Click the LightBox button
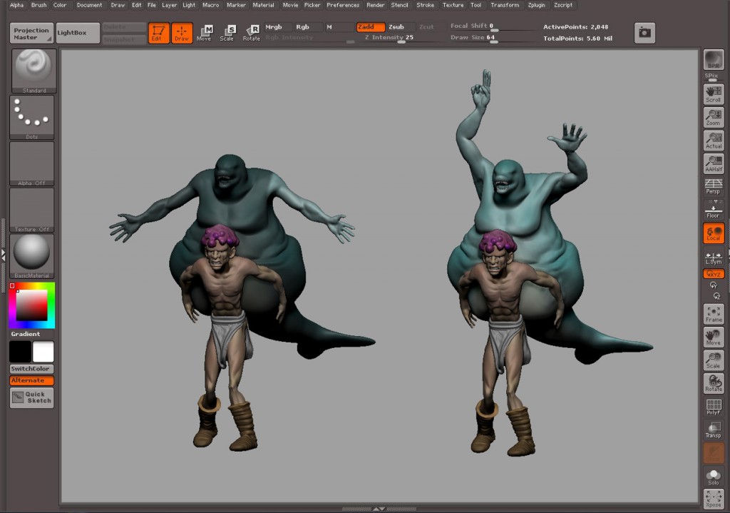The image size is (730, 513). pos(77,33)
